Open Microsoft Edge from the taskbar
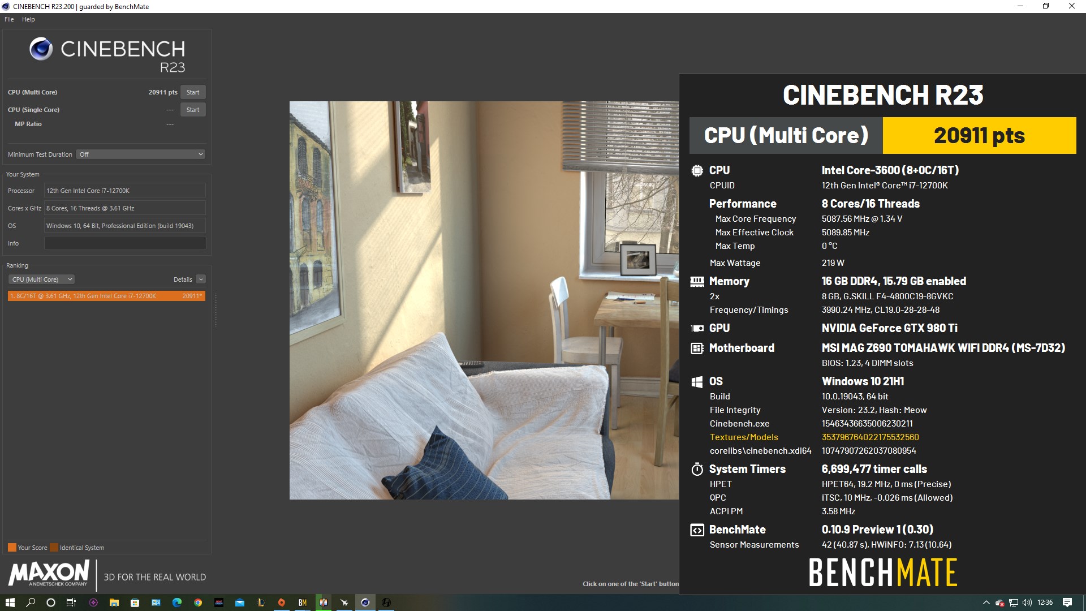The width and height of the screenshot is (1086, 611). tap(177, 603)
